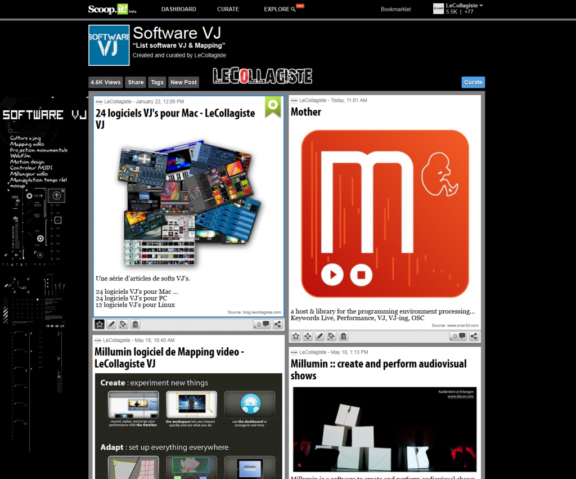Image resolution: width=576 pixels, height=479 pixels.
Task: Click the Software VJ topic icon
Action: tap(109, 45)
